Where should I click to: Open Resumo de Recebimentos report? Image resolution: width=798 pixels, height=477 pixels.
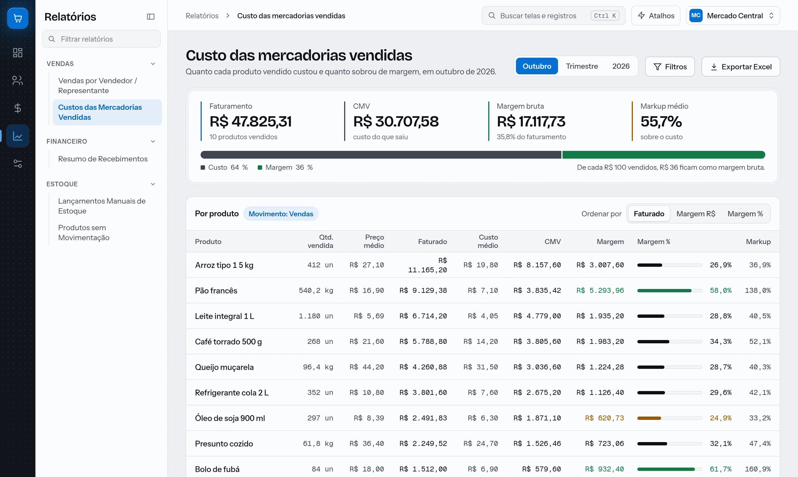coord(107,159)
